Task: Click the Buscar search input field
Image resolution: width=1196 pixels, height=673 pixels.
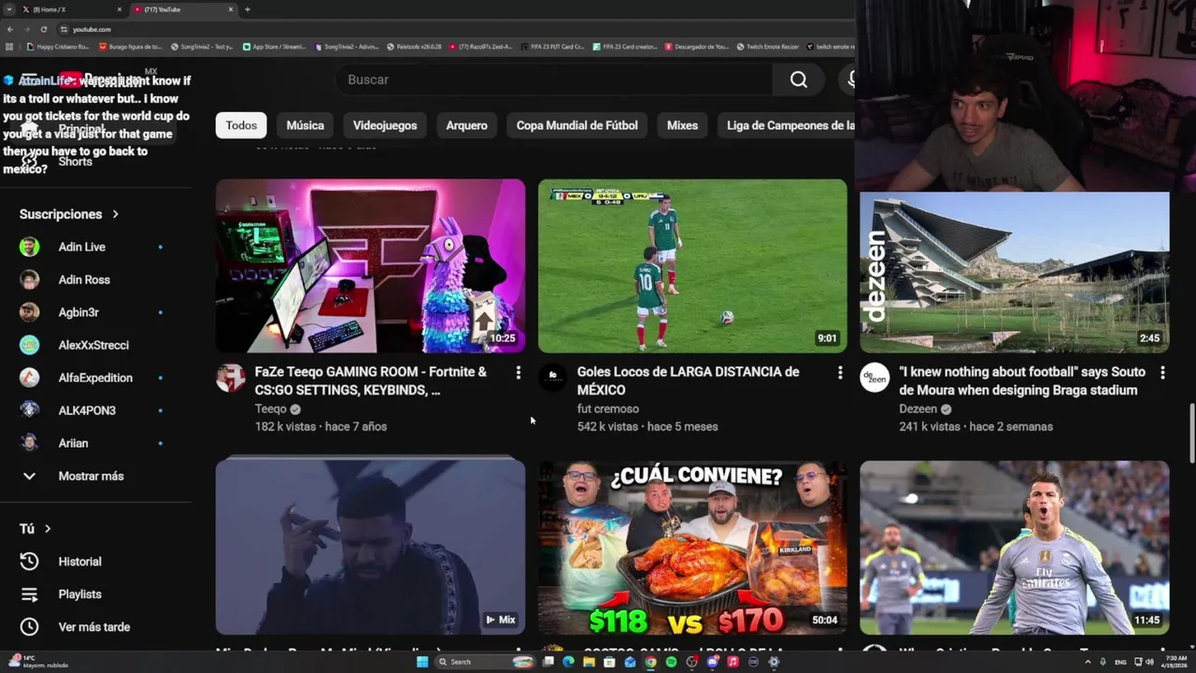Action: 554,79
